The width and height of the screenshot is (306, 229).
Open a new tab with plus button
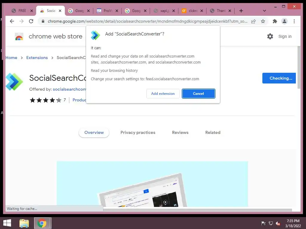(x=241, y=11)
